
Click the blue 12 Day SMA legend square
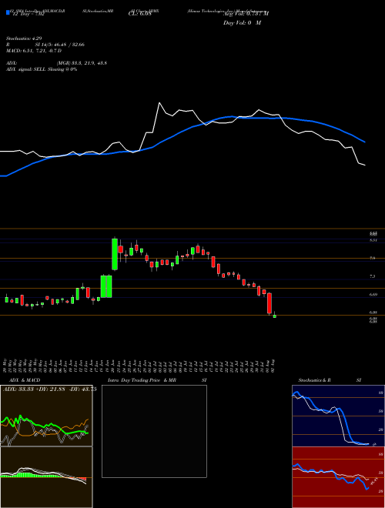tap(8, 12)
